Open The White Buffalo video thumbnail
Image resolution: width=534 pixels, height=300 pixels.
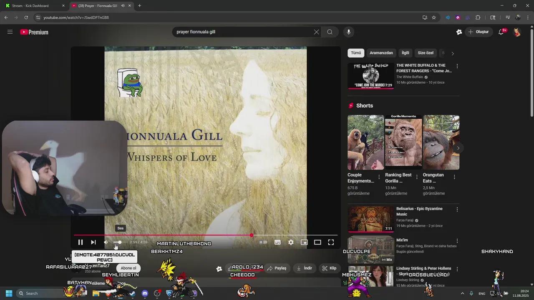(x=370, y=76)
